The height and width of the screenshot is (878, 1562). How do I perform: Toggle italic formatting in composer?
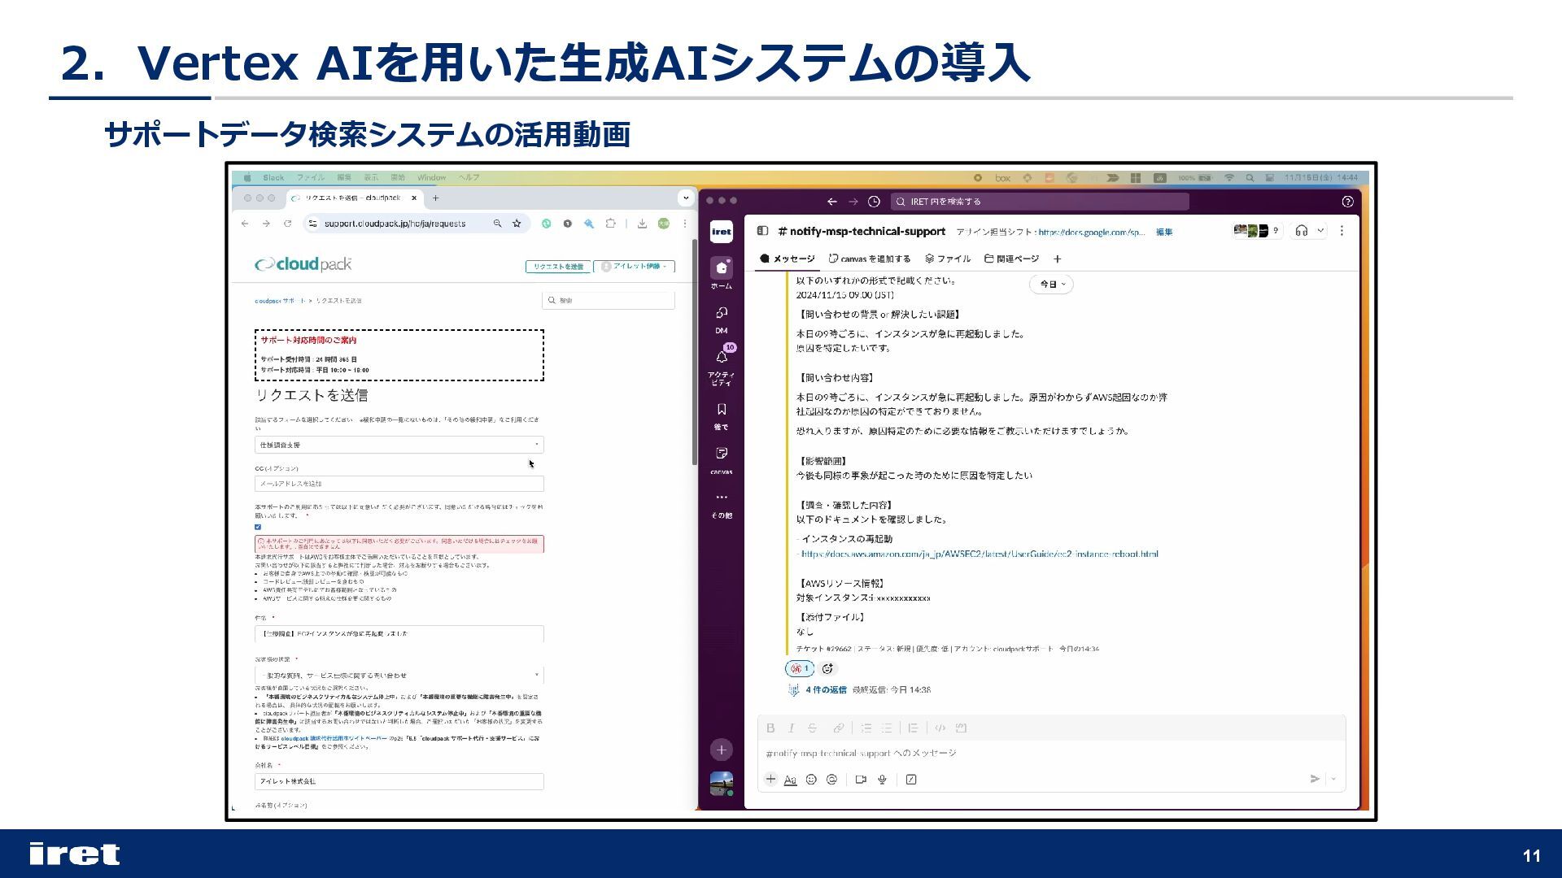click(x=791, y=728)
